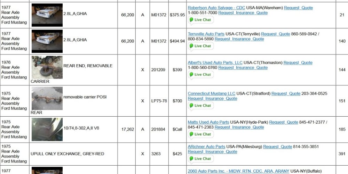Request quote from Robertson Auto Salvage
Image resolution: width=348 pixels, height=174 pixels.
(298, 8)
